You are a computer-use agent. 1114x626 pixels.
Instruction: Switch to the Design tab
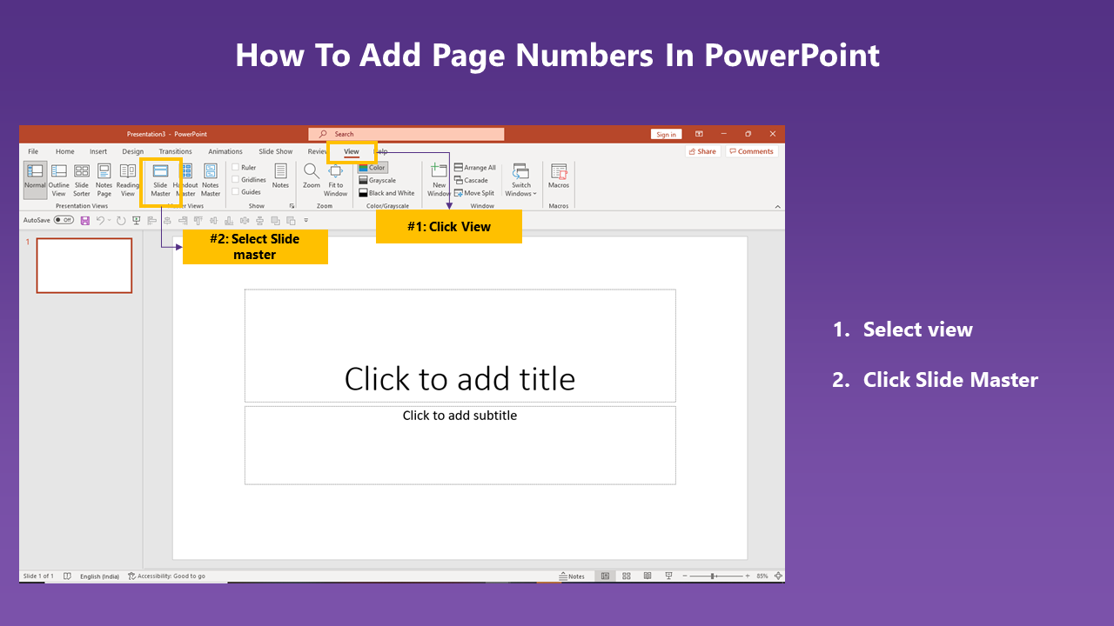pos(133,151)
